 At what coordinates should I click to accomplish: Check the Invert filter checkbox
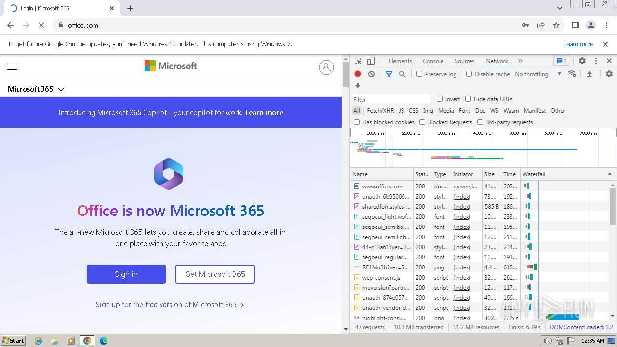click(440, 99)
